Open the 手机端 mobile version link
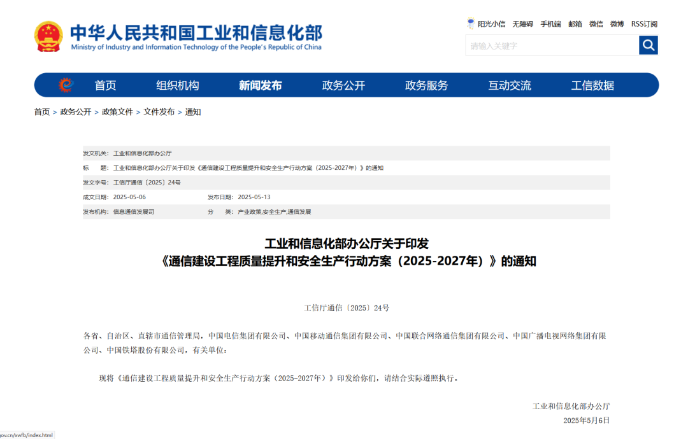Viewport: 688px width, 439px height. point(550,24)
